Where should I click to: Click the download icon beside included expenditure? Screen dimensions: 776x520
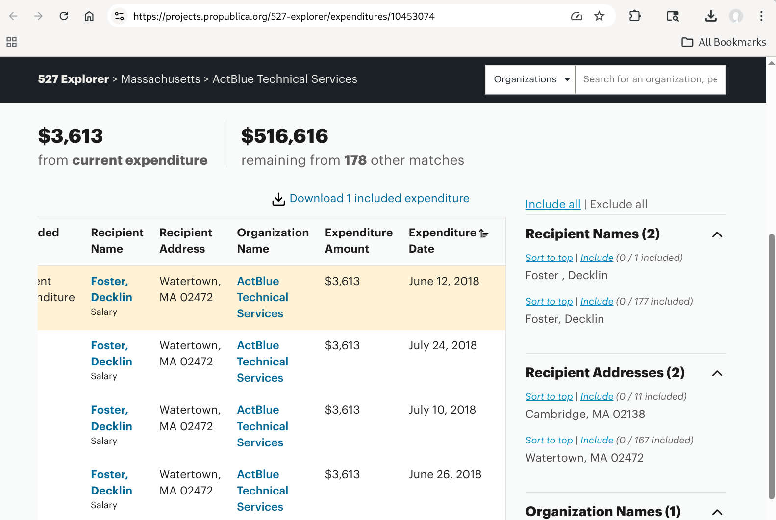[278, 199]
